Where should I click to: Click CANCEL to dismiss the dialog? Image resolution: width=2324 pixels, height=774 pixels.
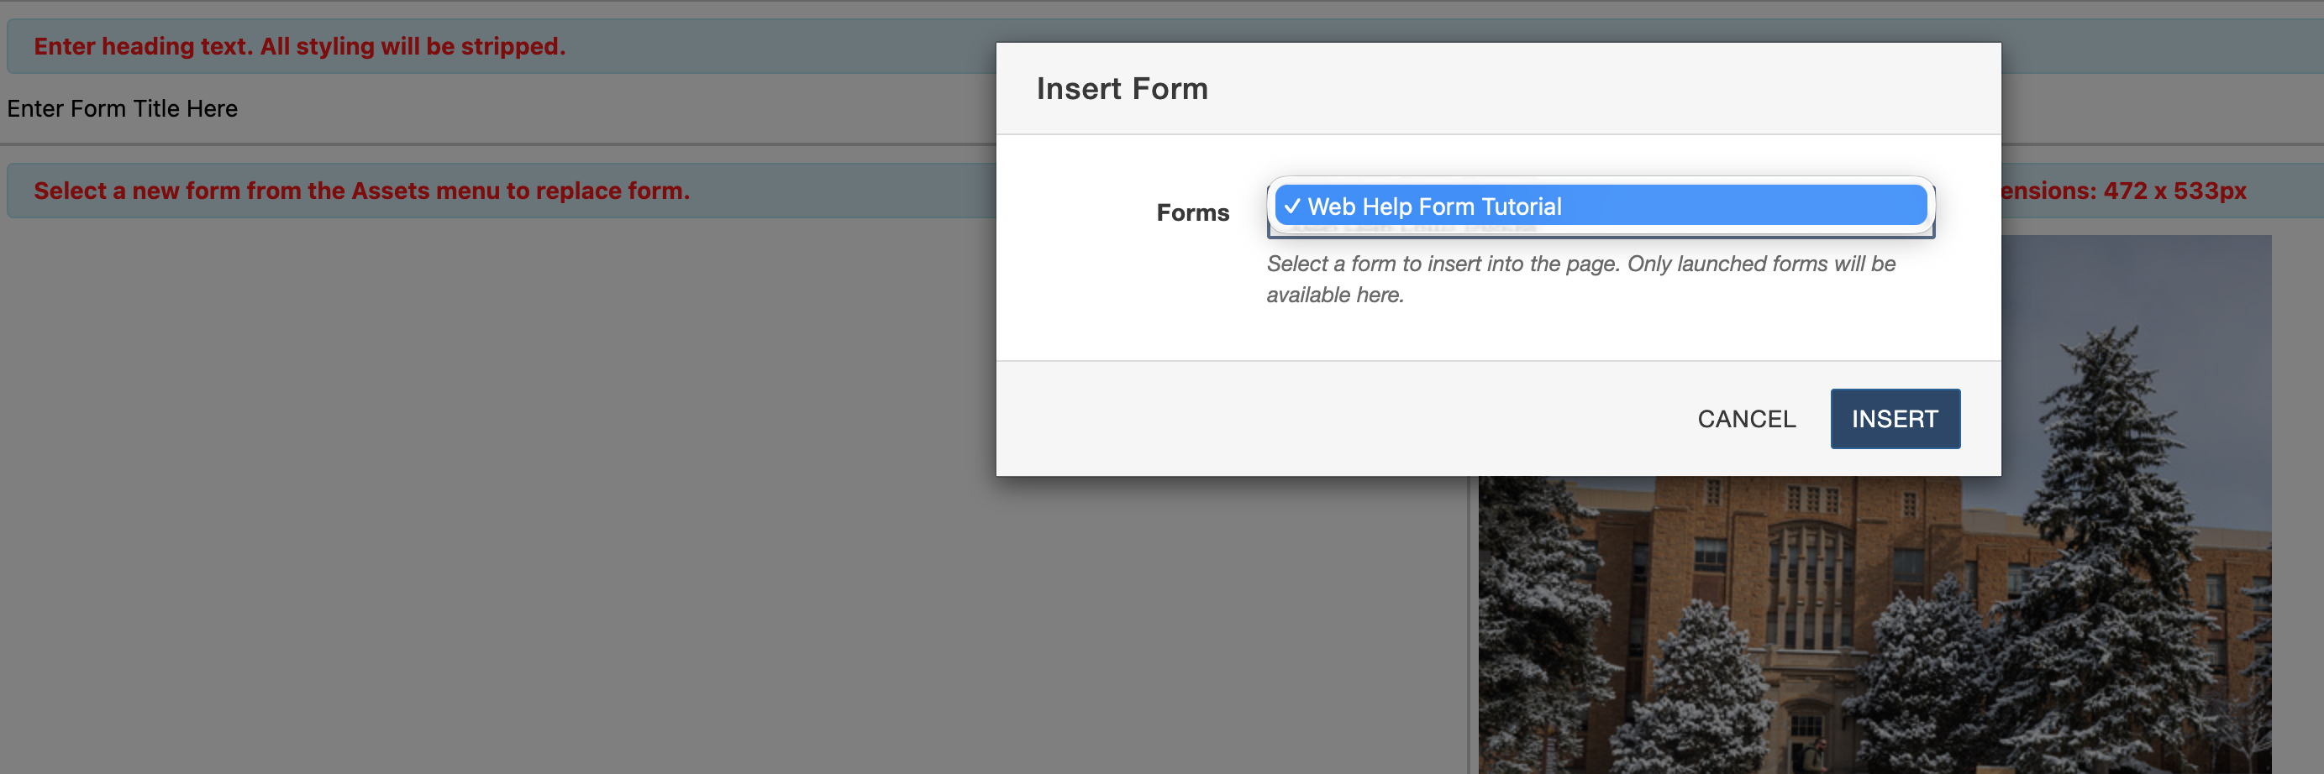click(1746, 418)
